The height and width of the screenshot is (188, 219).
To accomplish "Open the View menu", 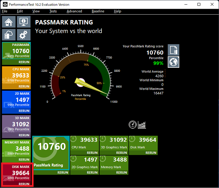I will tap(36, 11).
